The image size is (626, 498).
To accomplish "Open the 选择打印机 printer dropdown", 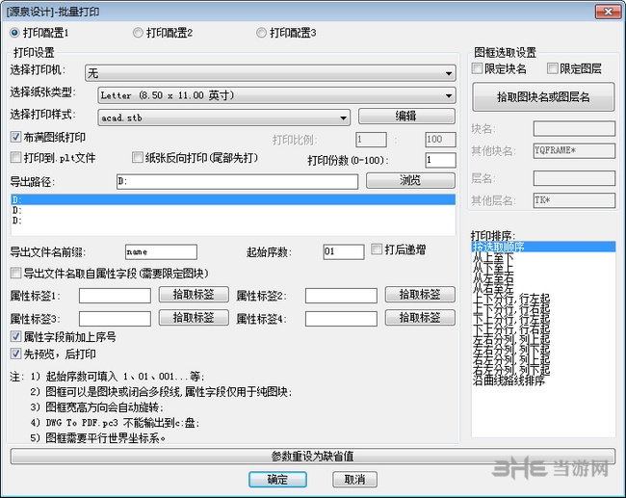I will coord(271,73).
